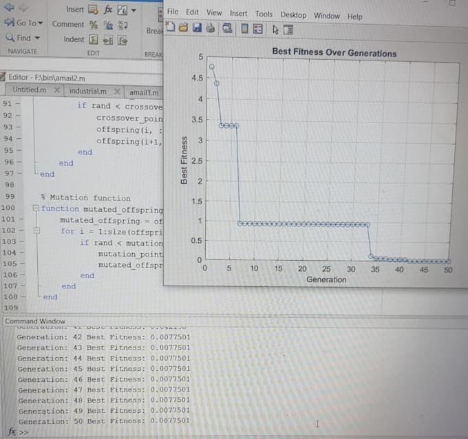This screenshot has height=439, width=468.
Task: Open the Find dropdown in Navigate section
Action: click(37, 38)
